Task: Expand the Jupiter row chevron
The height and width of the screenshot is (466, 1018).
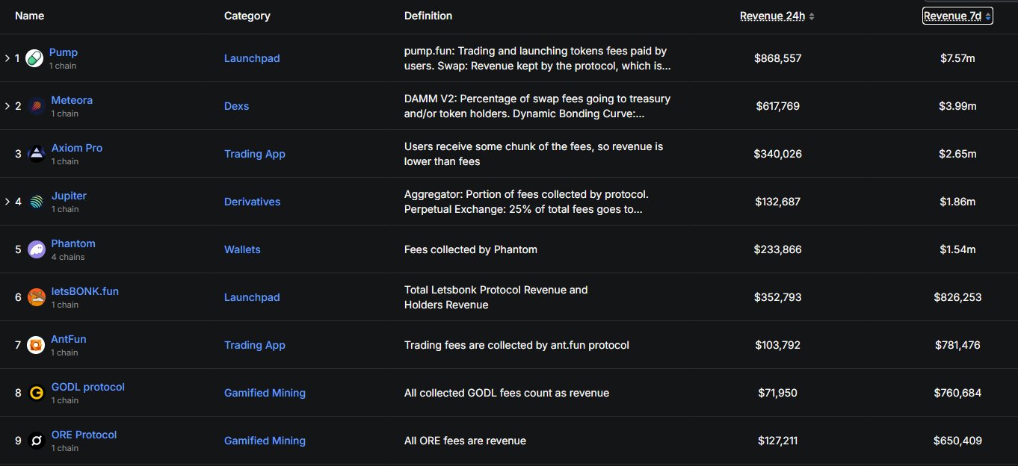Action: point(7,202)
